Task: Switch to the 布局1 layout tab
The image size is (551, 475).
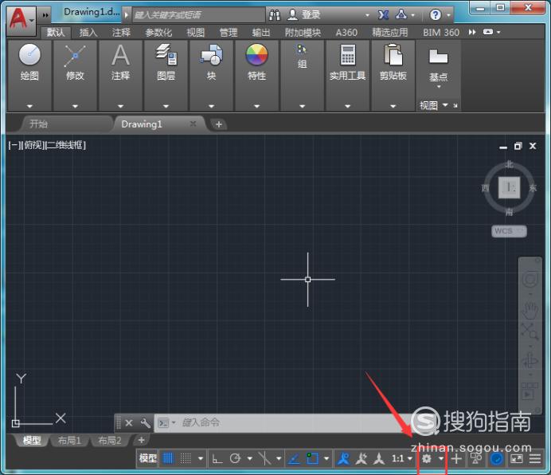Action: pyautogui.click(x=69, y=440)
